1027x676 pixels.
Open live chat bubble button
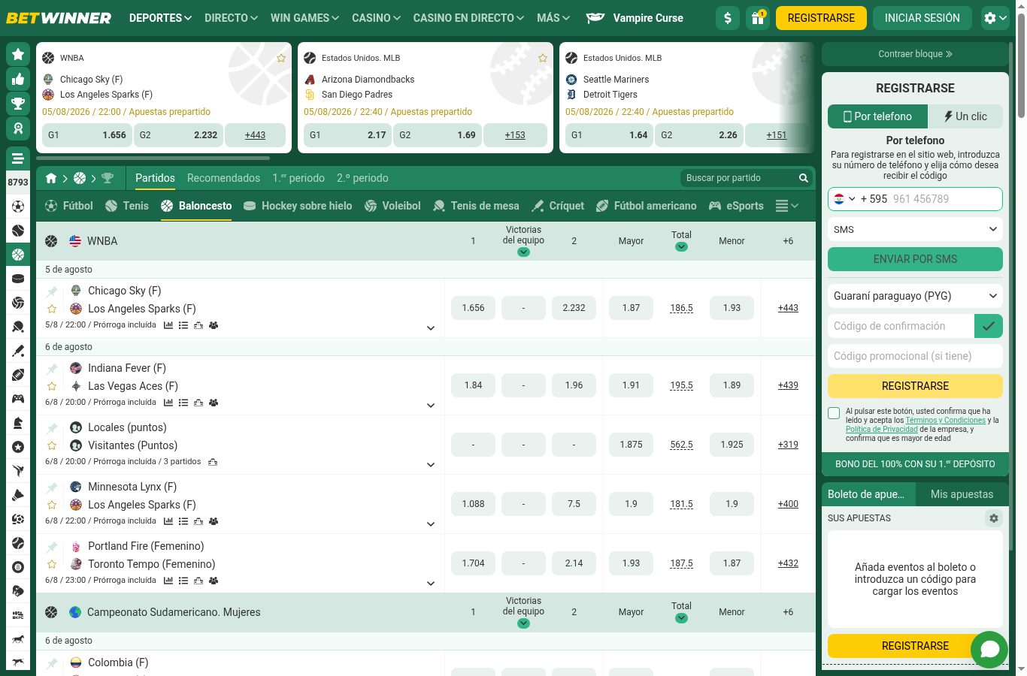tap(989, 649)
